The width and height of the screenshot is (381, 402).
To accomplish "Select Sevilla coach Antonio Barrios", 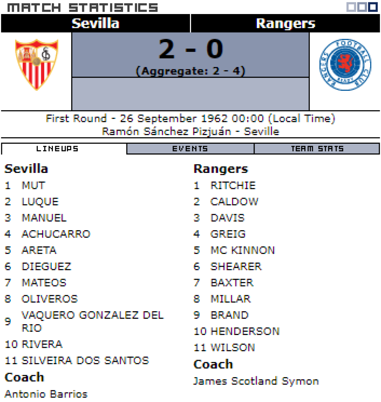I will click(x=46, y=394).
